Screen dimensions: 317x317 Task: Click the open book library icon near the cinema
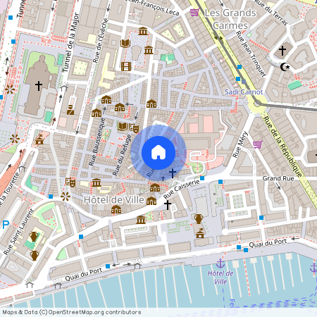tap(125, 43)
